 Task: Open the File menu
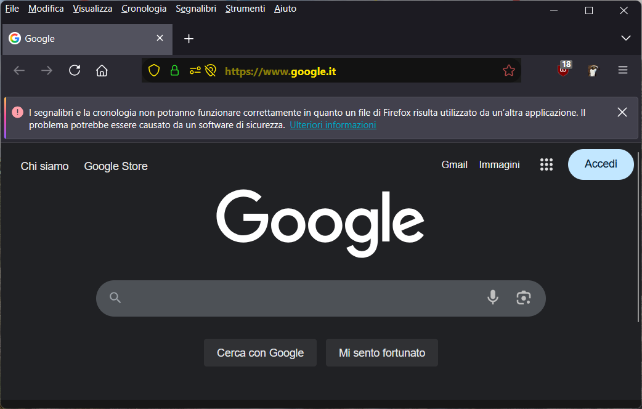[x=12, y=9]
